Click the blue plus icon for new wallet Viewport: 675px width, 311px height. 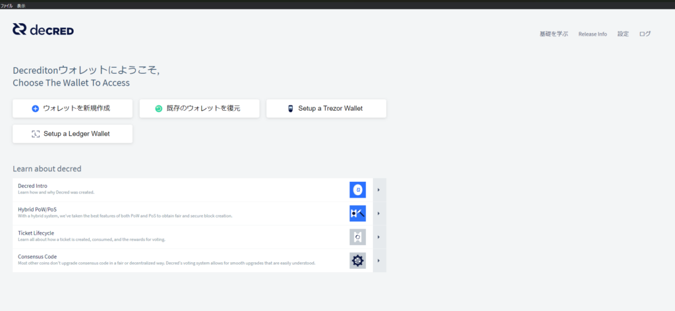(36, 109)
